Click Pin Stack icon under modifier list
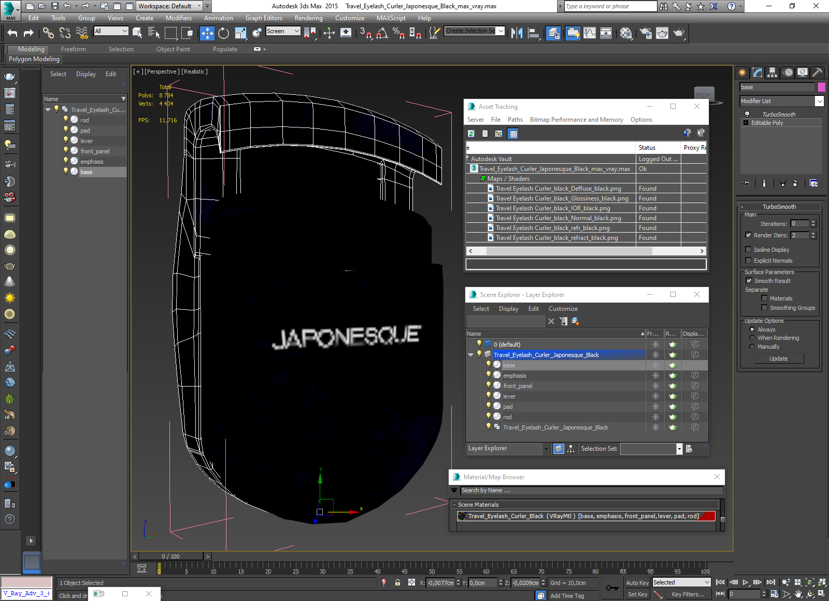The width and height of the screenshot is (829, 601). [746, 183]
